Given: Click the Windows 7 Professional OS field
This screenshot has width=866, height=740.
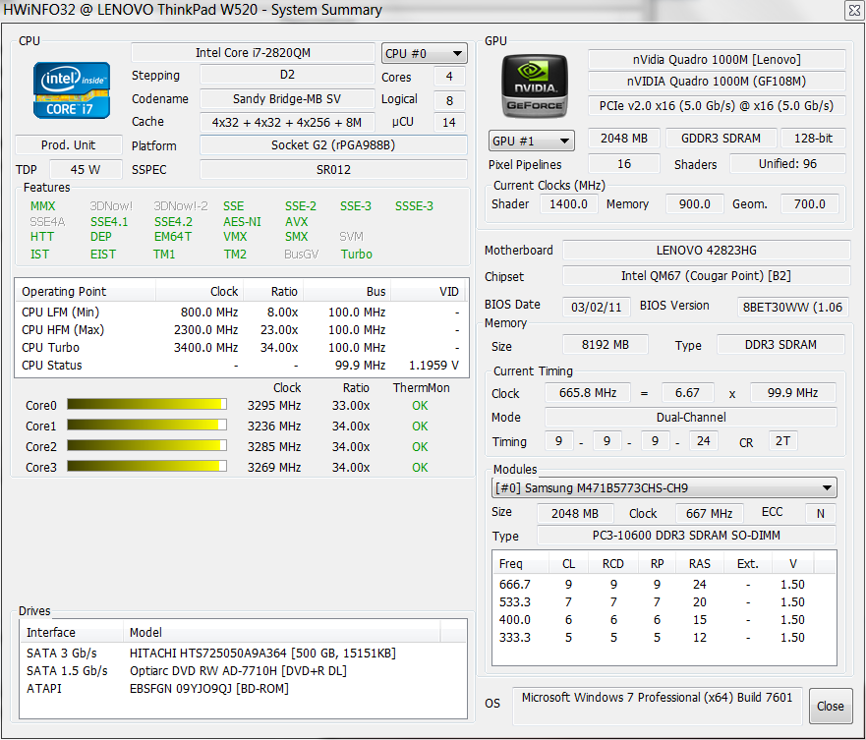Looking at the screenshot, I should (x=656, y=699).
